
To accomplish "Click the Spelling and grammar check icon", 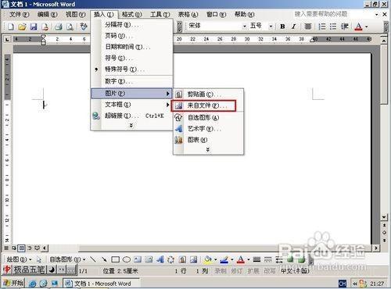I will point(84,27).
